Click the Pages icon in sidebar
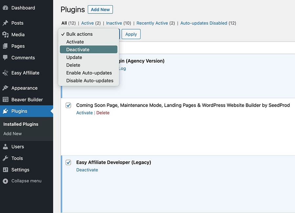The width and height of the screenshot is (295, 213). coord(5,46)
